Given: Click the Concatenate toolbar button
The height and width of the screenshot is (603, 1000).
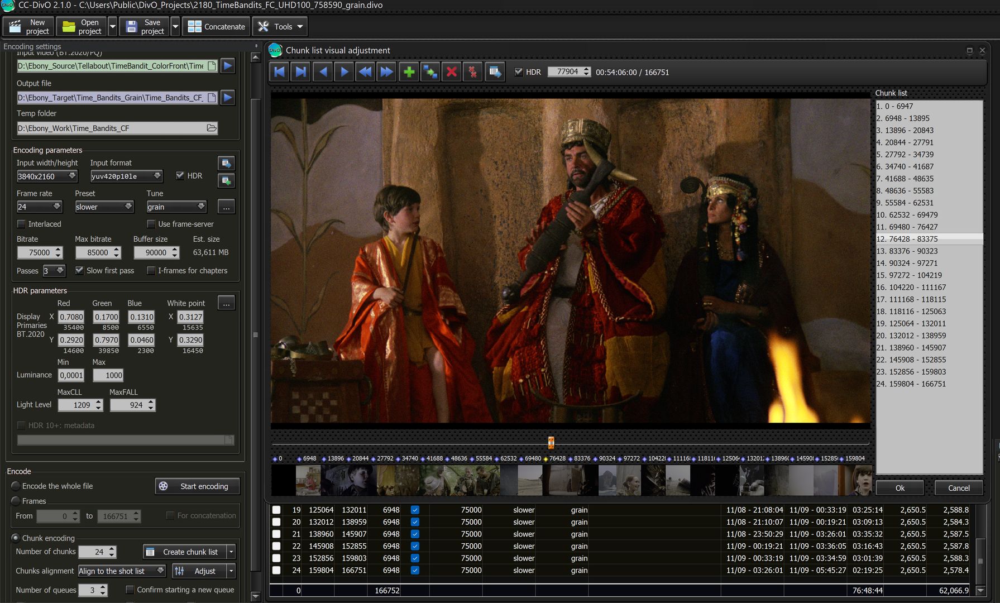Looking at the screenshot, I should coord(217,27).
